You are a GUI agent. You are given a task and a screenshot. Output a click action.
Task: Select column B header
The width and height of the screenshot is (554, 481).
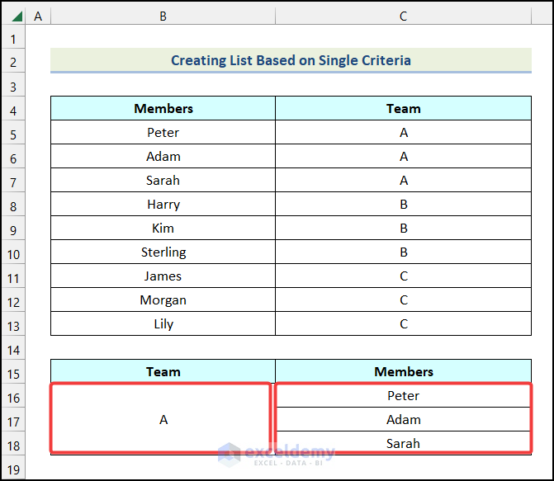[x=163, y=17]
